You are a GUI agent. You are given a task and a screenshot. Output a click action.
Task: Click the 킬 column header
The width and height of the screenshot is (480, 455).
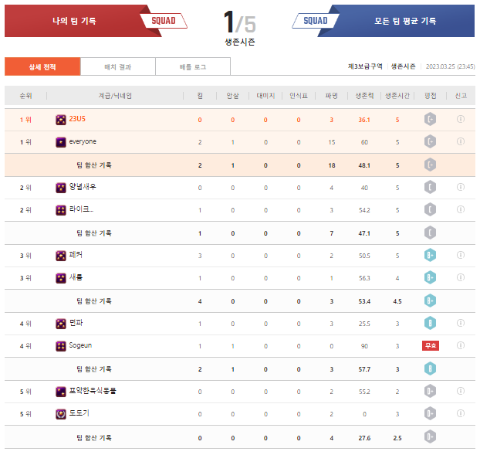point(200,96)
